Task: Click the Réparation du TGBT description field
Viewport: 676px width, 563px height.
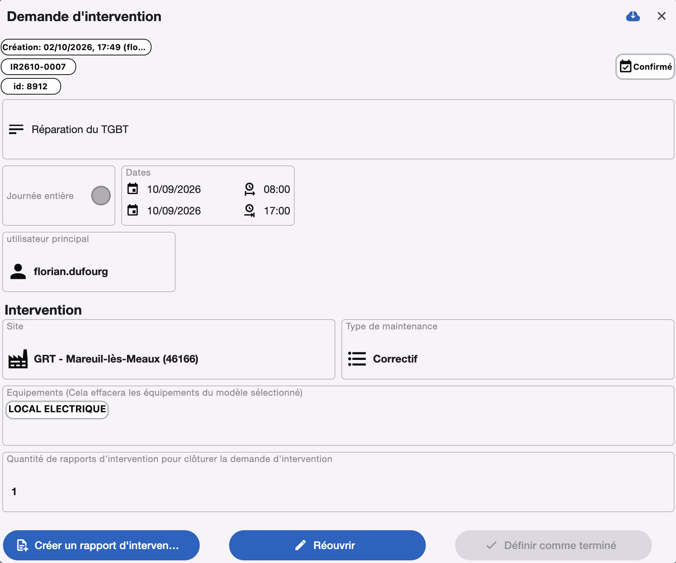Action: click(338, 129)
